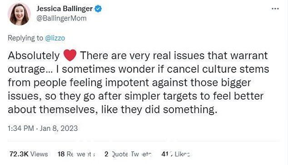Open Jessica Ballinger's profile avatar photo
The width and height of the screenshot is (288, 165).
[x=19, y=14]
